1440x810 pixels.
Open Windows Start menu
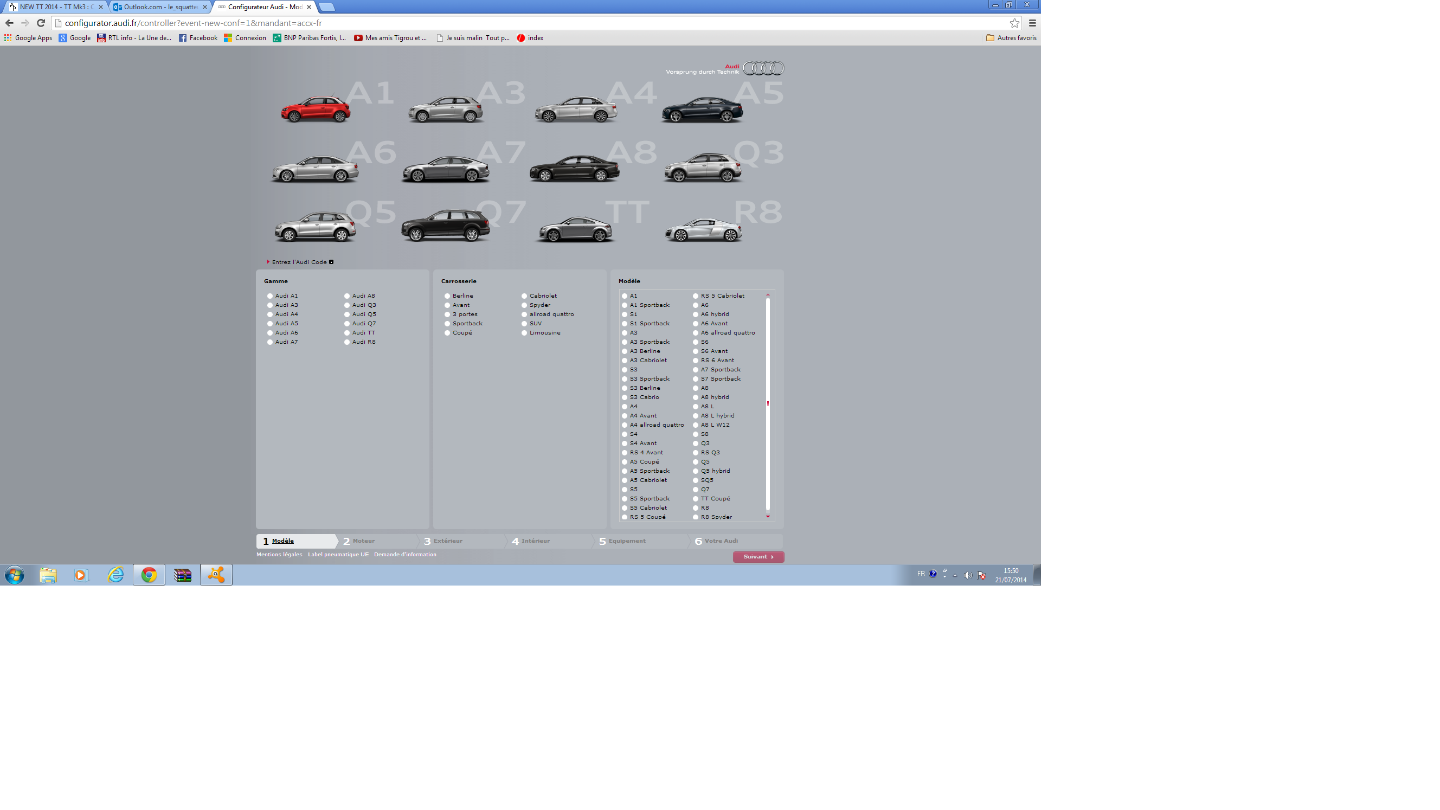point(15,575)
